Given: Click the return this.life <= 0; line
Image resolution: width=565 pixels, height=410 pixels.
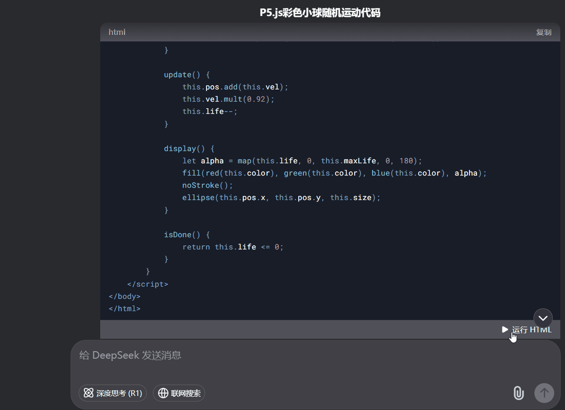Looking at the screenshot, I should coord(233,247).
